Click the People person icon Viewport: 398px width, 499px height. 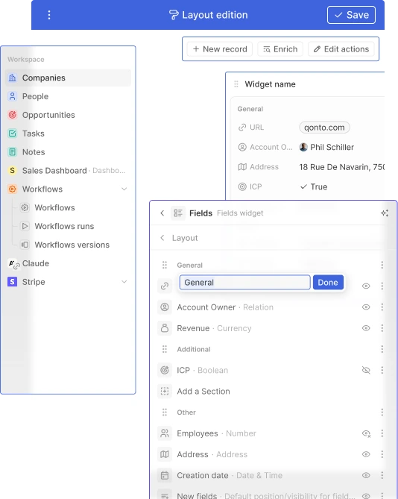pos(13,96)
